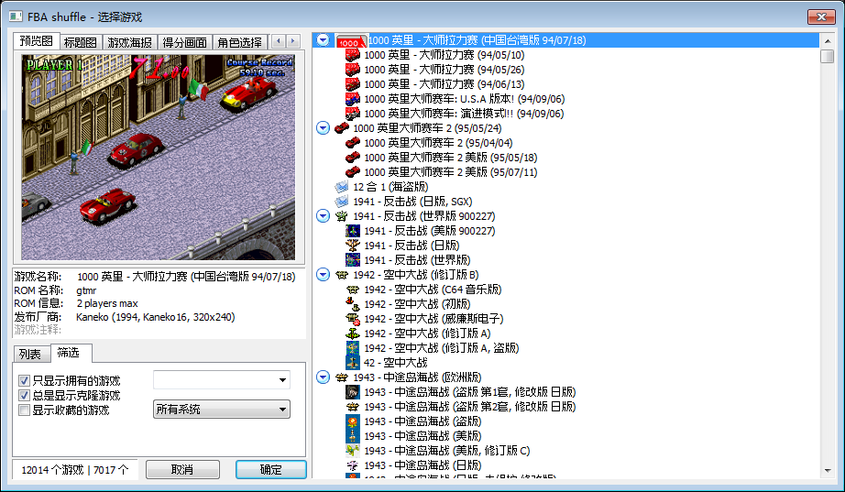Click the icon of 42 - 空中大战
The width and height of the screenshot is (845, 492).
[353, 362]
